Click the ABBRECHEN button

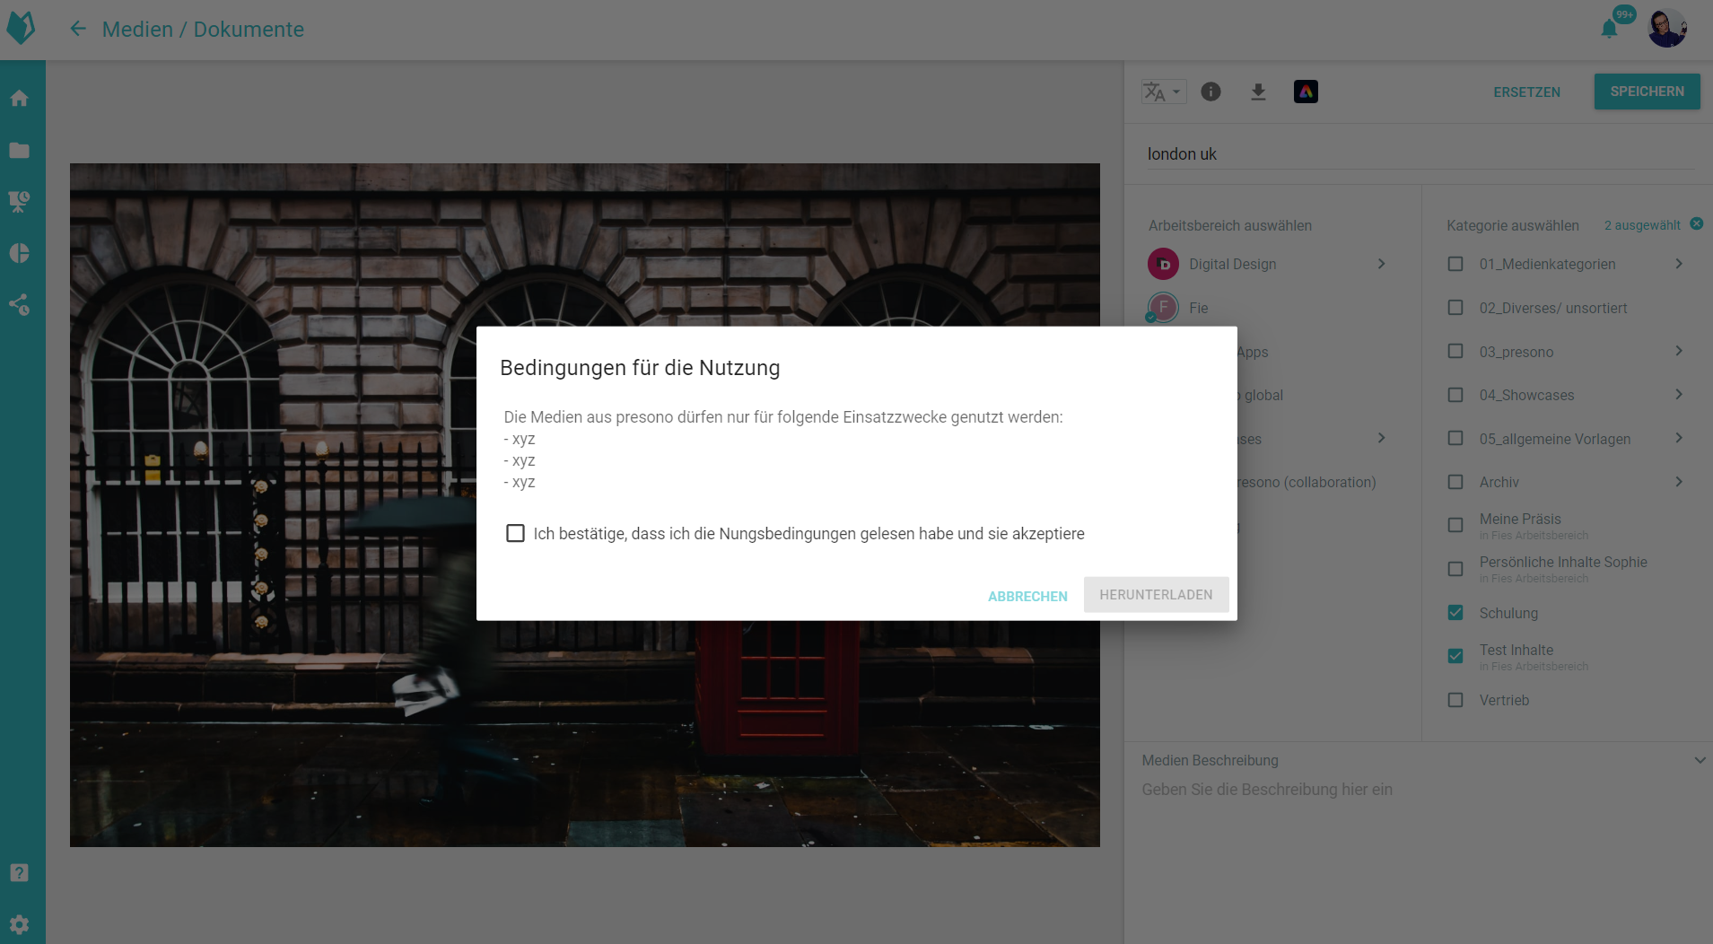click(x=1027, y=596)
